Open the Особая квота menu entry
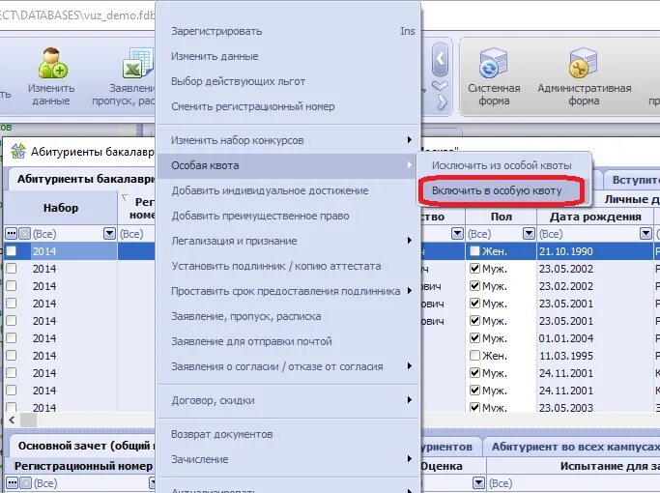660x493 pixels. click(x=288, y=165)
